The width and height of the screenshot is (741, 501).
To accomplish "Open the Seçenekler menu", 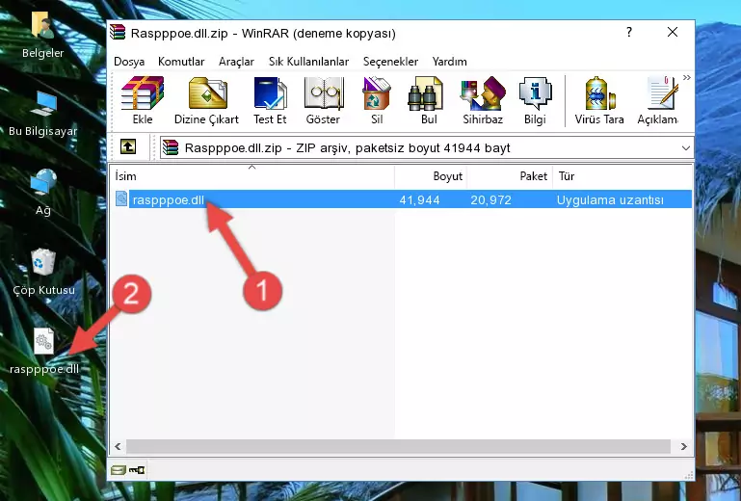I will coord(390,62).
